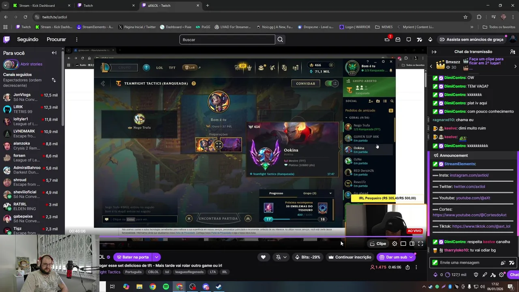519x292 pixels.
Task: Open the TikTok link in chat announcement
Action: point(481,226)
